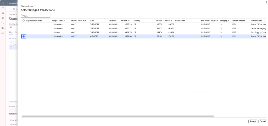Sort by the Date column header

92,21
